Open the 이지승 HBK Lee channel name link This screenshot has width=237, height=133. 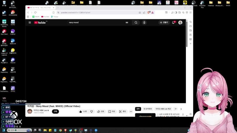40,110
